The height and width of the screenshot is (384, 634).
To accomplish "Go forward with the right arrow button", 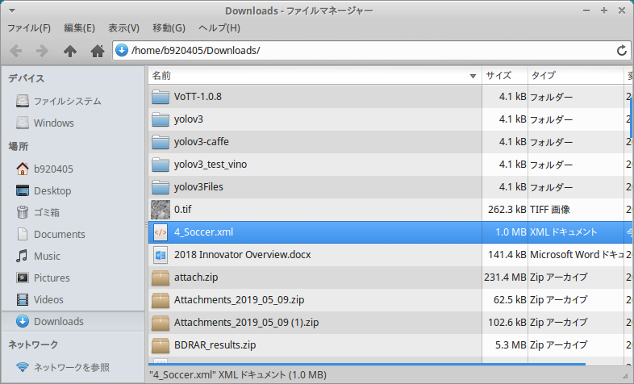I will click(x=42, y=51).
